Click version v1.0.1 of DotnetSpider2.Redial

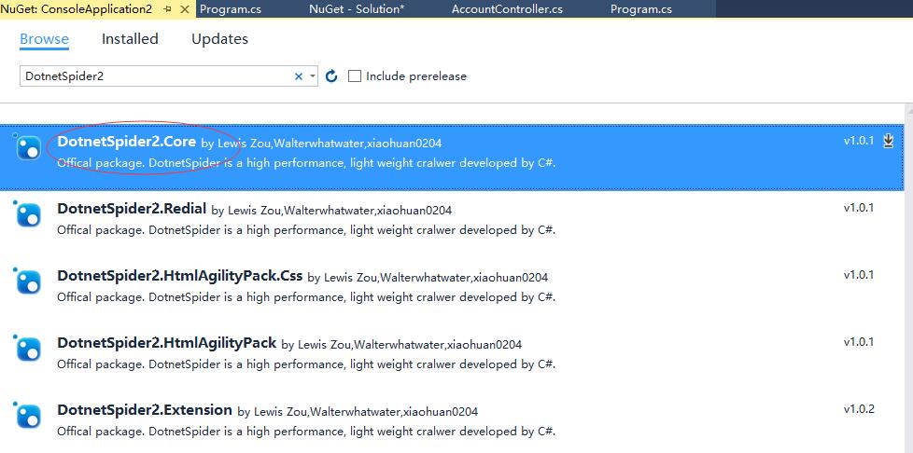point(859,208)
